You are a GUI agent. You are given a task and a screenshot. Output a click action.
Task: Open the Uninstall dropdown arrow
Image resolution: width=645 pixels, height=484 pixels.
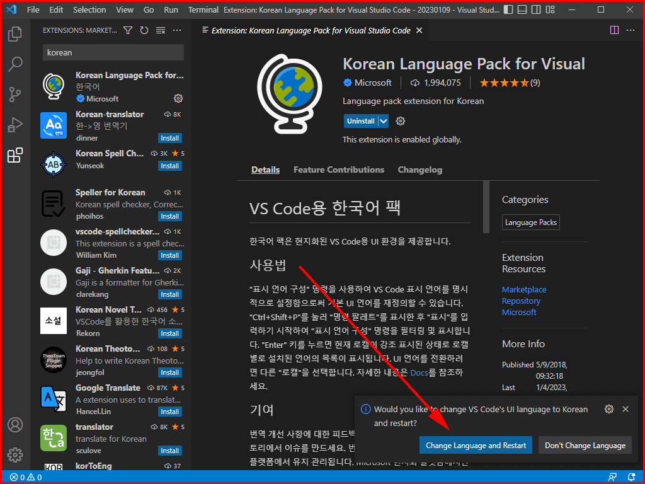pos(384,121)
